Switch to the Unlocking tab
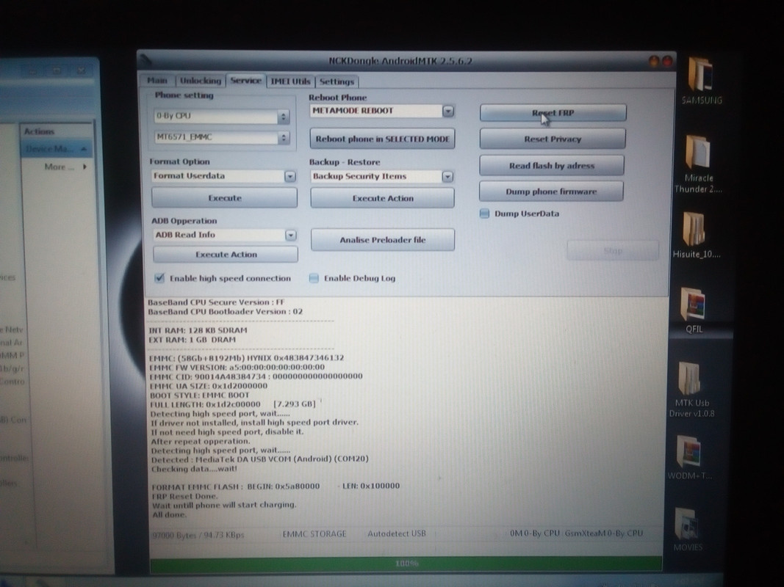The image size is (784, 587). (200, 81)
